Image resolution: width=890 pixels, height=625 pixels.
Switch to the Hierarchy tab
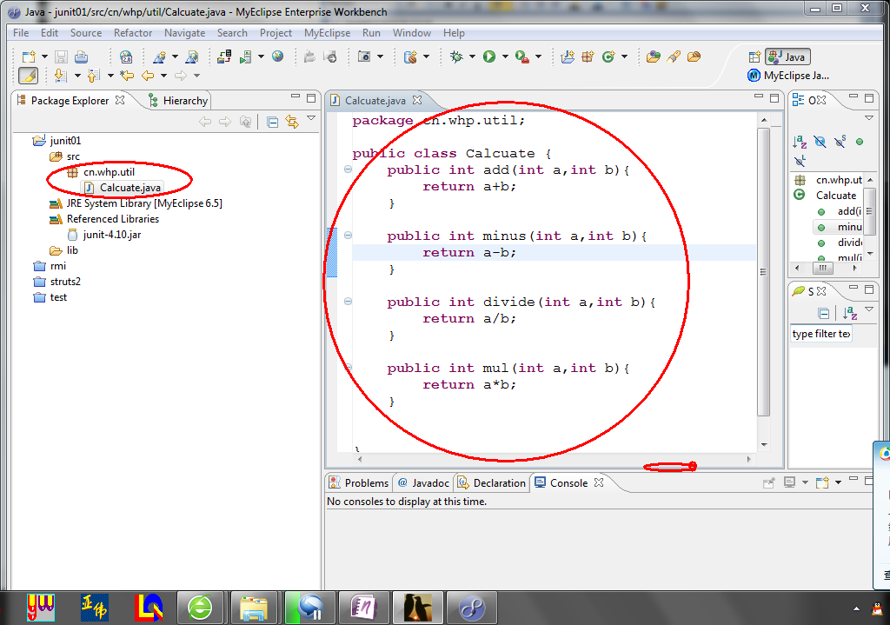coord(178,101)
